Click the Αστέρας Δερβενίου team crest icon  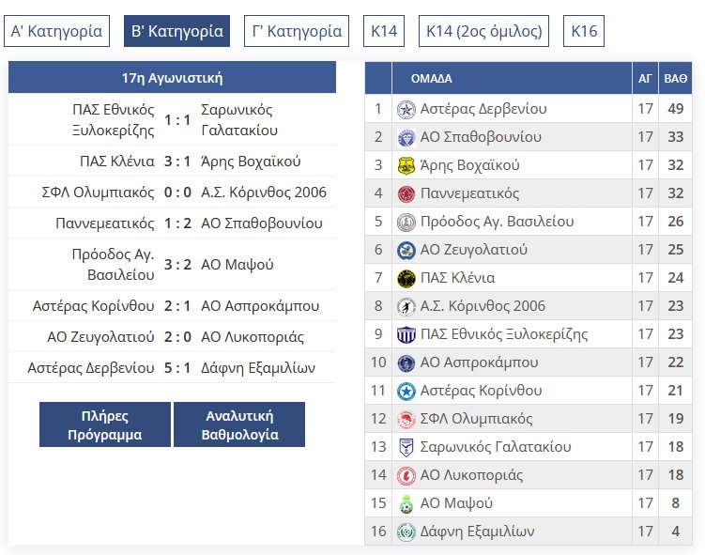tap(406, 109)
